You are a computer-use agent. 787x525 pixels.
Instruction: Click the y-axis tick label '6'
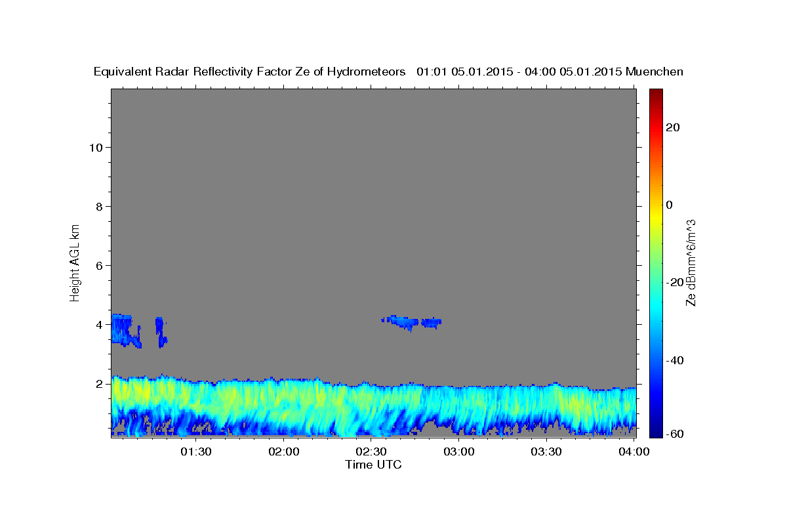pos(98,265)
